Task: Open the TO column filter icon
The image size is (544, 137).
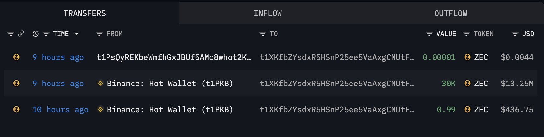Action: coord(262,34)
